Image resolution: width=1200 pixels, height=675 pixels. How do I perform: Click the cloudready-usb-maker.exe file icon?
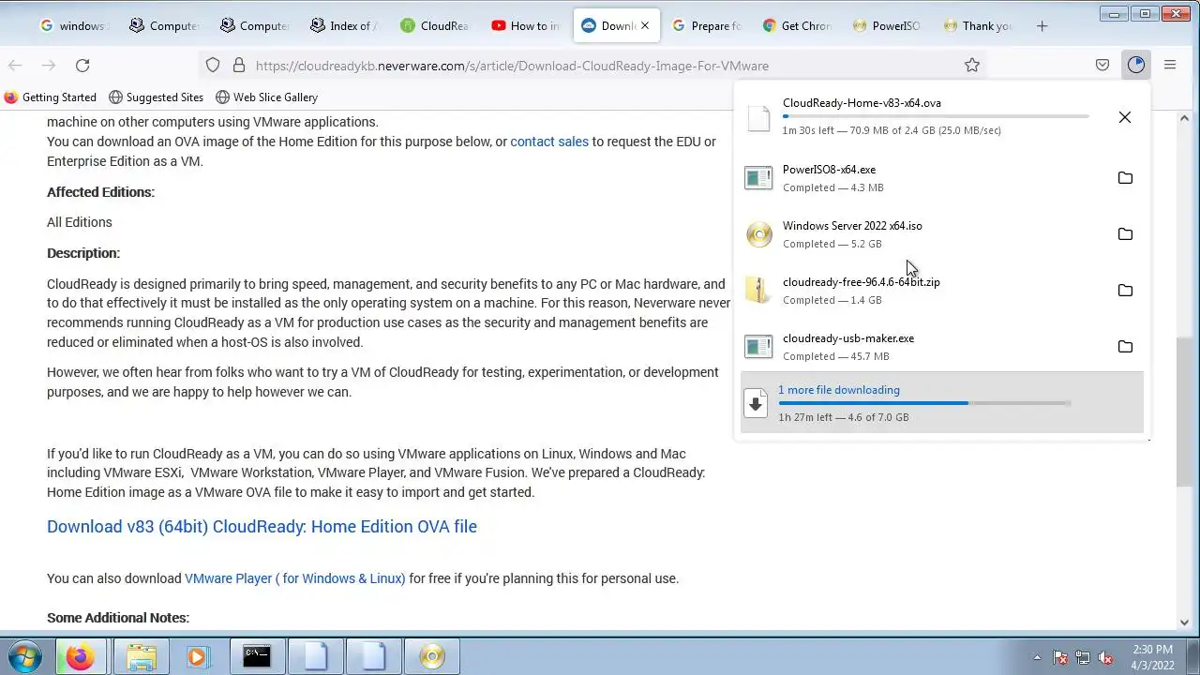[758, 347]
